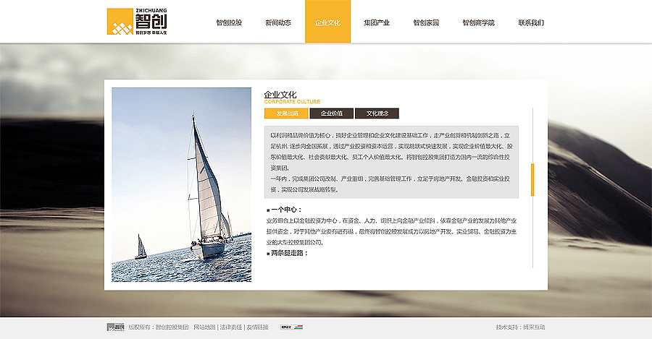This screenshot has width=652, height=339.
Task: Switch to the 发展战略 tab
Action: [286, 113]
